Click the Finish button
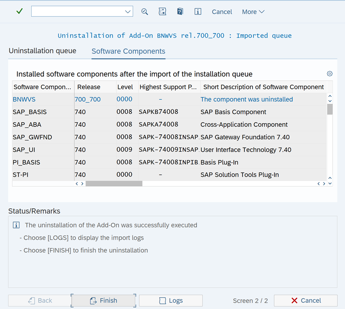The width and height of the screenshot is (345, 309). (x=103, y=301)
